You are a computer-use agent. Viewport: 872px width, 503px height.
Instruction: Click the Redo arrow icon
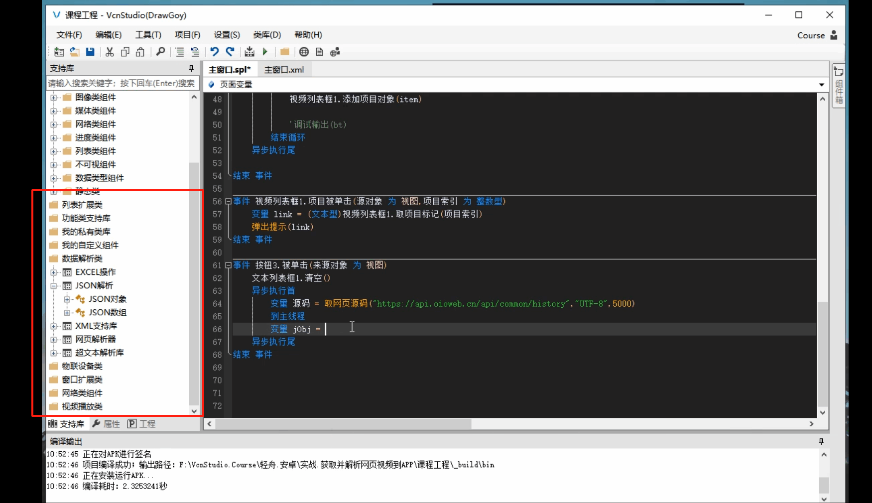tap(230, 52)
